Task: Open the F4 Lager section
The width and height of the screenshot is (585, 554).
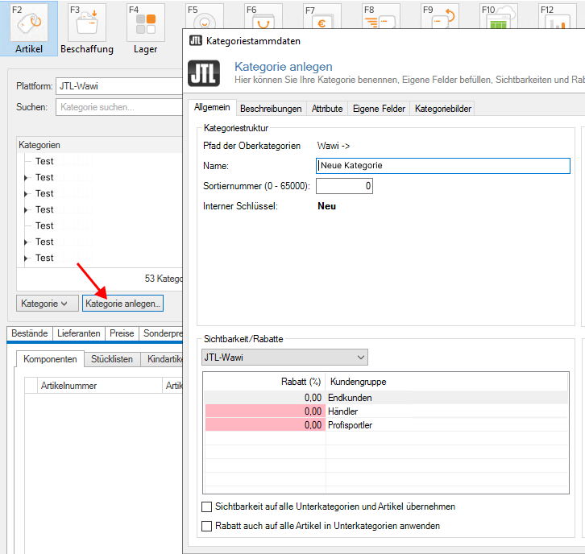Action: click(x=146, y=29)
